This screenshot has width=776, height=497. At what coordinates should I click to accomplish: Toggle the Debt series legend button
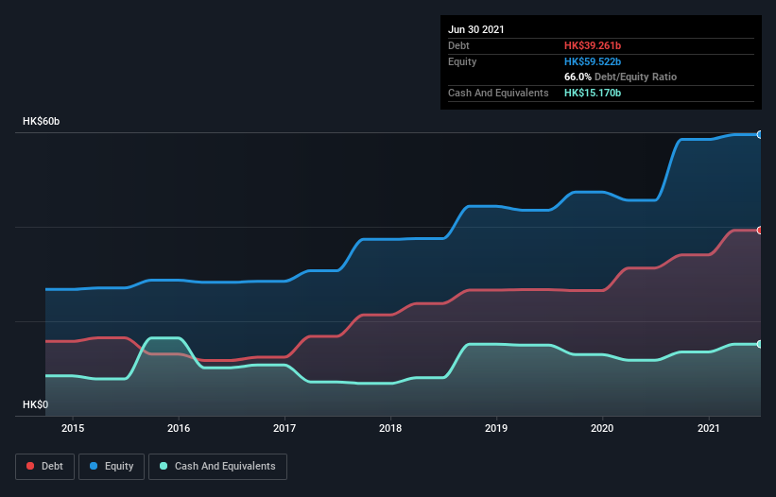tap(45, 467)
